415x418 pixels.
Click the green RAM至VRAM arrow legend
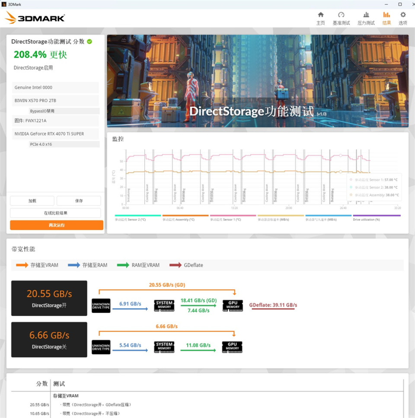(x=138, y=265)
